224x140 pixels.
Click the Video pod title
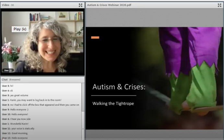[6, 5]
